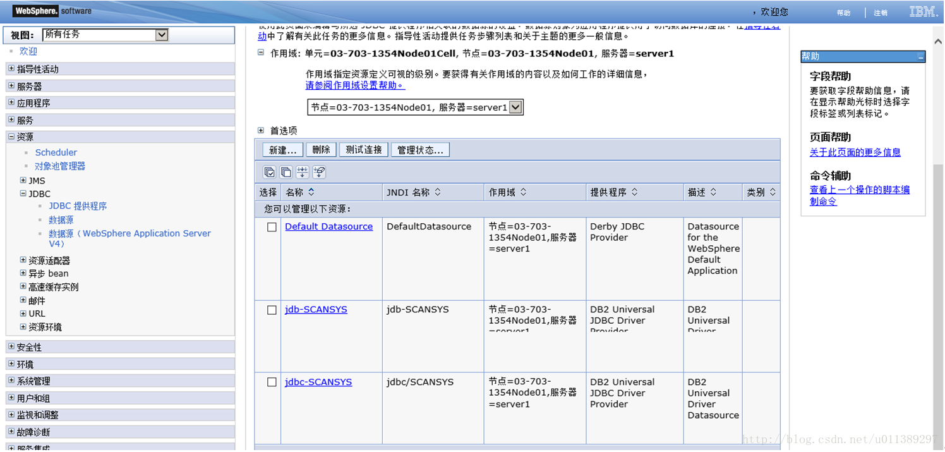Image resolution: width=945 pixels, height=452 pixels.
Task: Click the WebSphere software logo
Action: click(x=52, y=11)
